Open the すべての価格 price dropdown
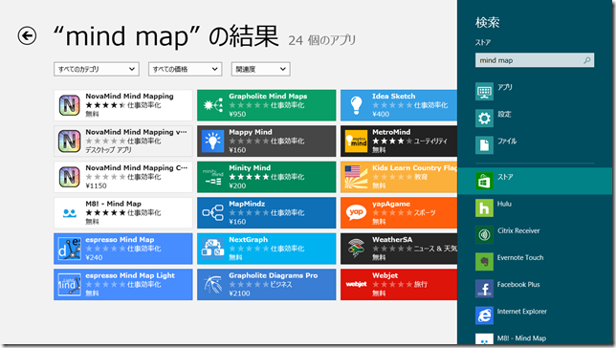Image resolution: width=616 pixels, height=348 pixels. (x=185, y=69)
